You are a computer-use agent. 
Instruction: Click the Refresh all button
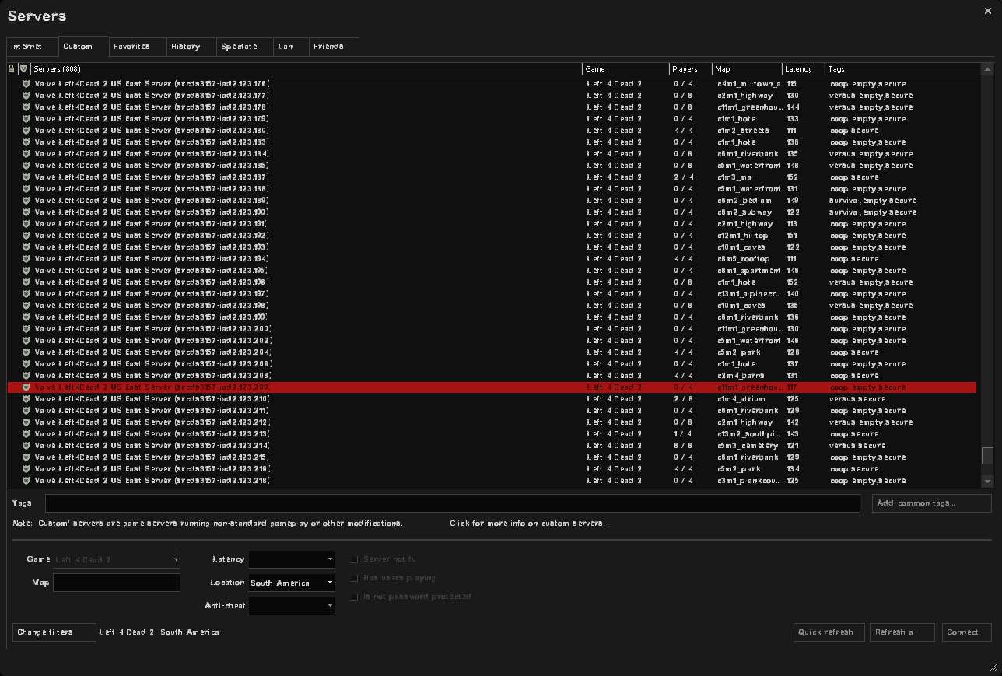902,632
